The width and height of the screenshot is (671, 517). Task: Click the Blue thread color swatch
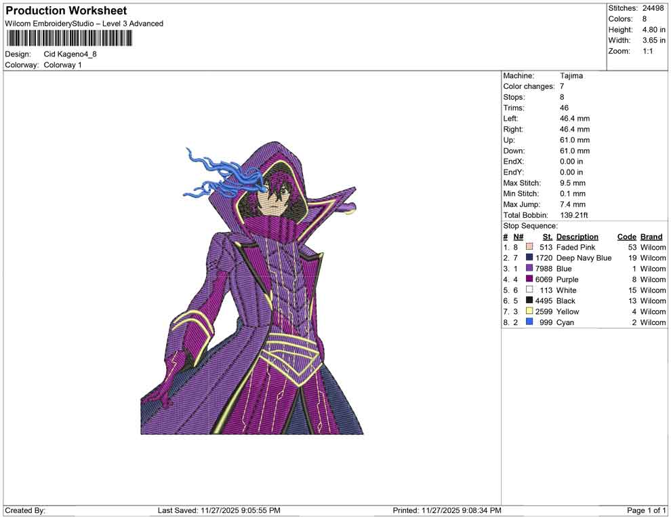click(x=529, y=269)
